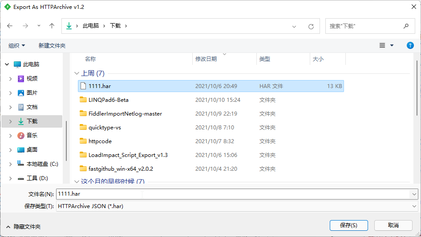Expand the 图片 tree node
This screenshot has height=237, width=421.
(x=11, y=93)
